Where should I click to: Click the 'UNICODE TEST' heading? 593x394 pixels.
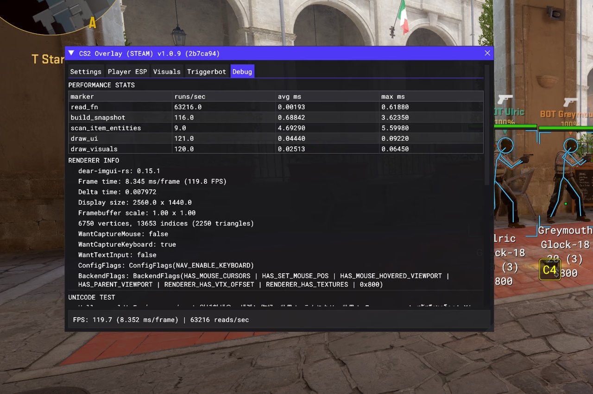click(x=92, y=297)
